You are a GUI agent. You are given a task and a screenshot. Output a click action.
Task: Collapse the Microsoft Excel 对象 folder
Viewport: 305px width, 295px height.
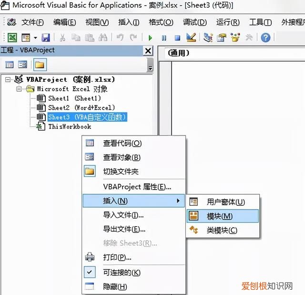(19, 89)
